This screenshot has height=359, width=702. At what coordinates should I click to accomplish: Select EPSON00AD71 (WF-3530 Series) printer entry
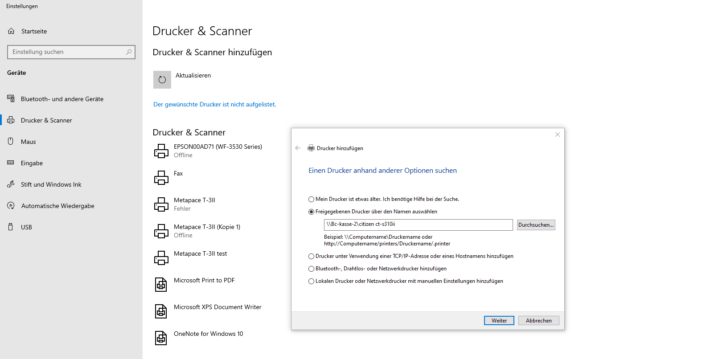pyautogui.click(x=218, y=151)
